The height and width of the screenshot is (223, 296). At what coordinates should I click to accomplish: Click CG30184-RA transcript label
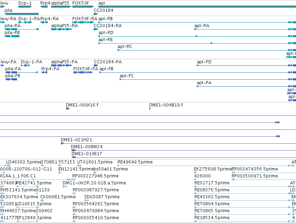pyautogui.click(x=107, y=26)
